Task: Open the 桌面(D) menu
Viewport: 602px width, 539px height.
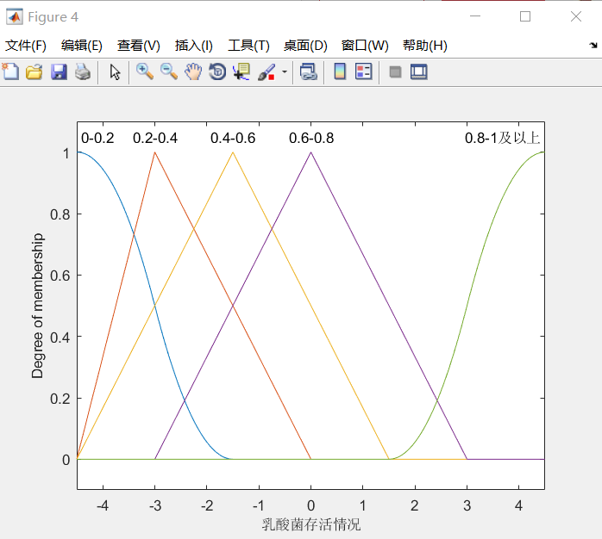Action: tap(305, 46)
